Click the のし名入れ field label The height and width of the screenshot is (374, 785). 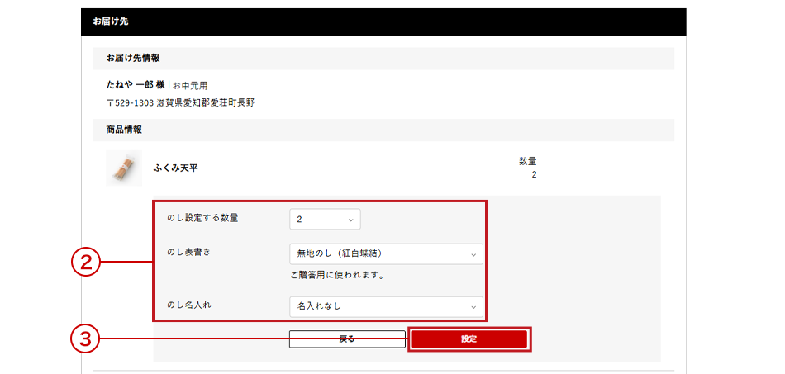click(189, 305)
